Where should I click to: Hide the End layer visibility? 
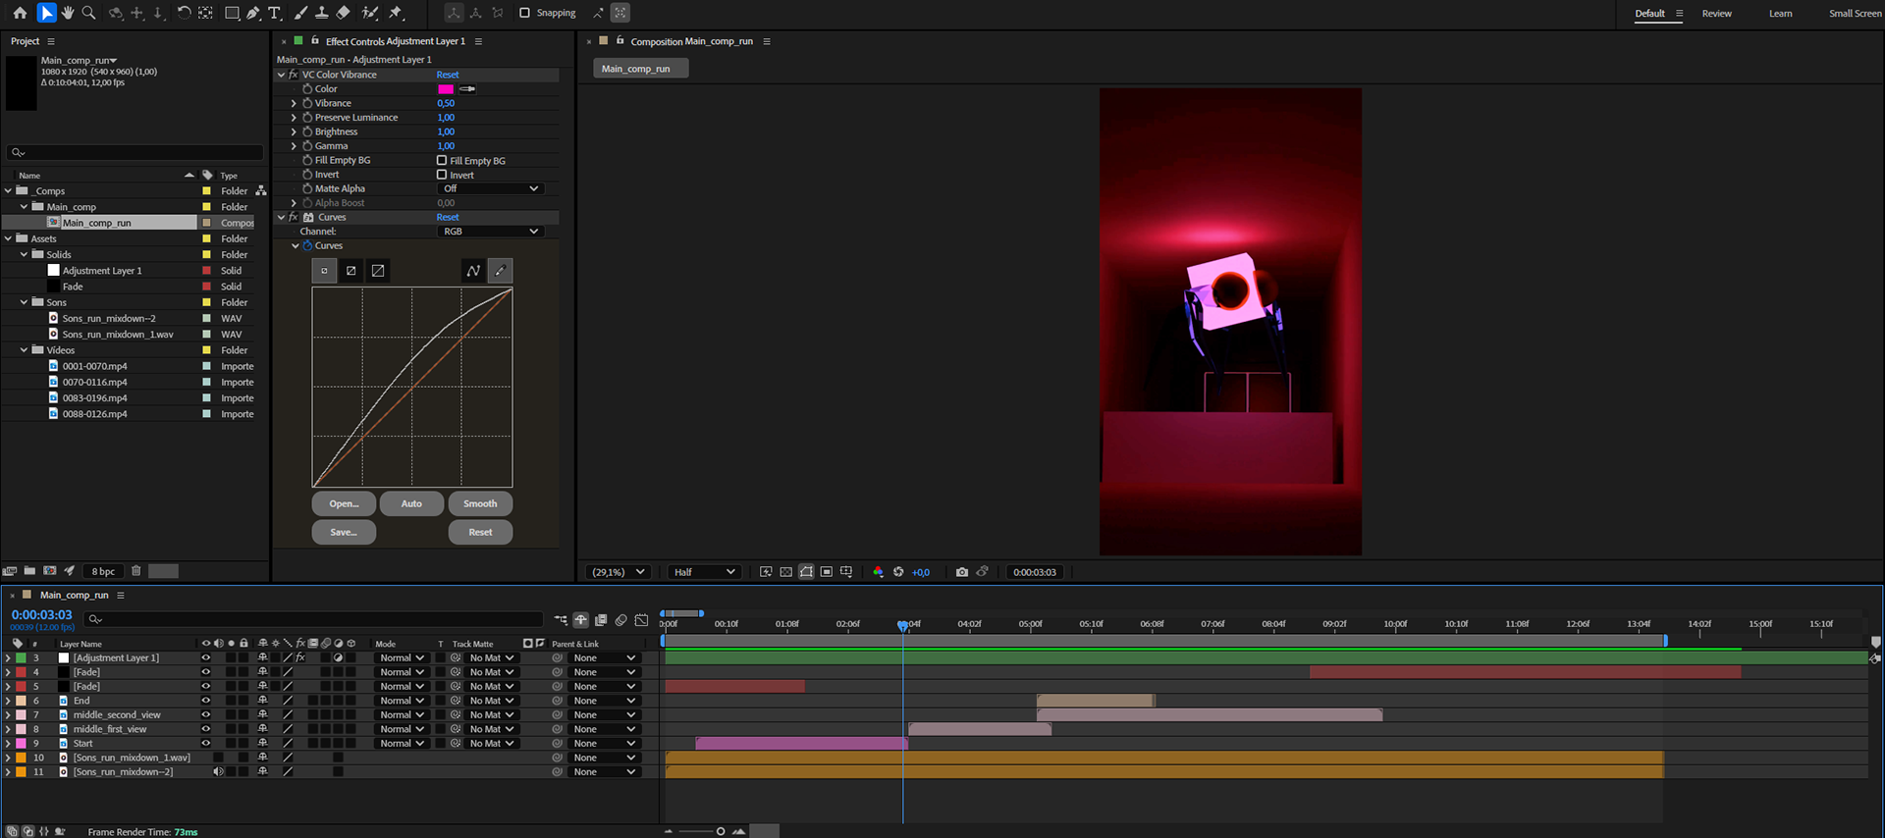point(206,701)
